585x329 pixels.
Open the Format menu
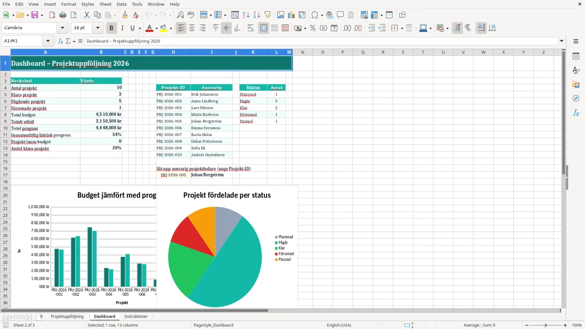click(68, 4)
